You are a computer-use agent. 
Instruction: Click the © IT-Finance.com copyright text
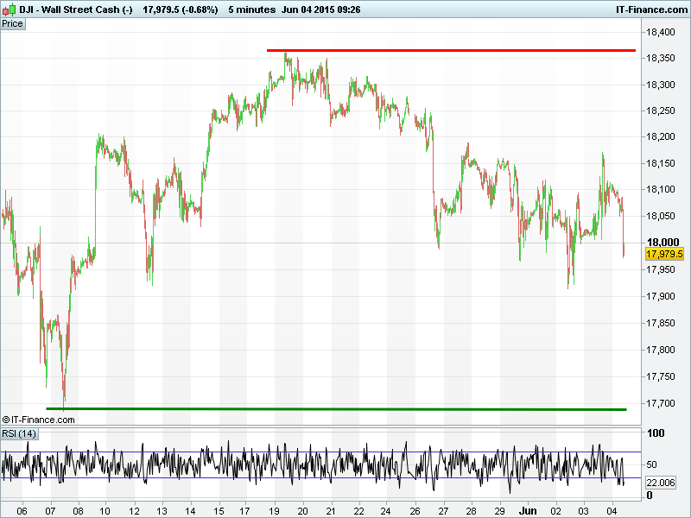39,420
